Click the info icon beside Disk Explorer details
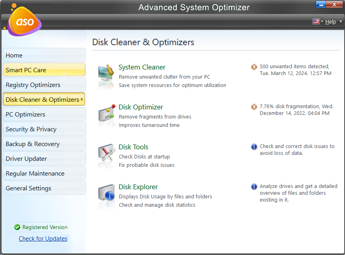This screenshot has width=345, height=255. click(254, 186)
